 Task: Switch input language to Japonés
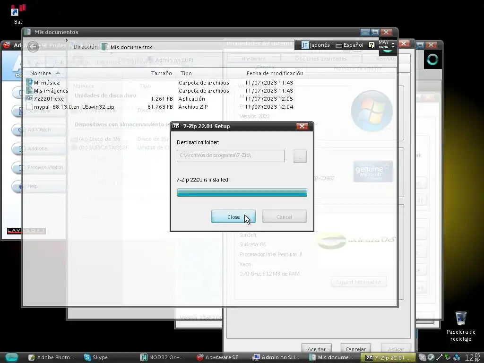[x=315, y=45]
